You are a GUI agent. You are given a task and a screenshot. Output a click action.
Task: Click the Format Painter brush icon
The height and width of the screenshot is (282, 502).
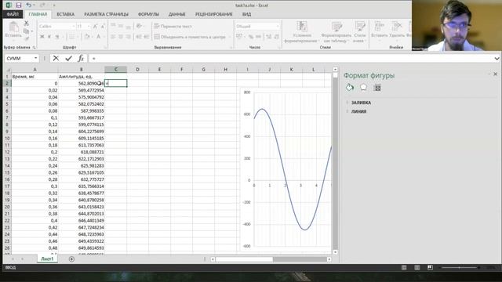click(x=26, y=38)
